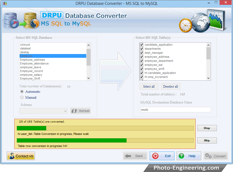Click the Deselect all button

point(171,86)
